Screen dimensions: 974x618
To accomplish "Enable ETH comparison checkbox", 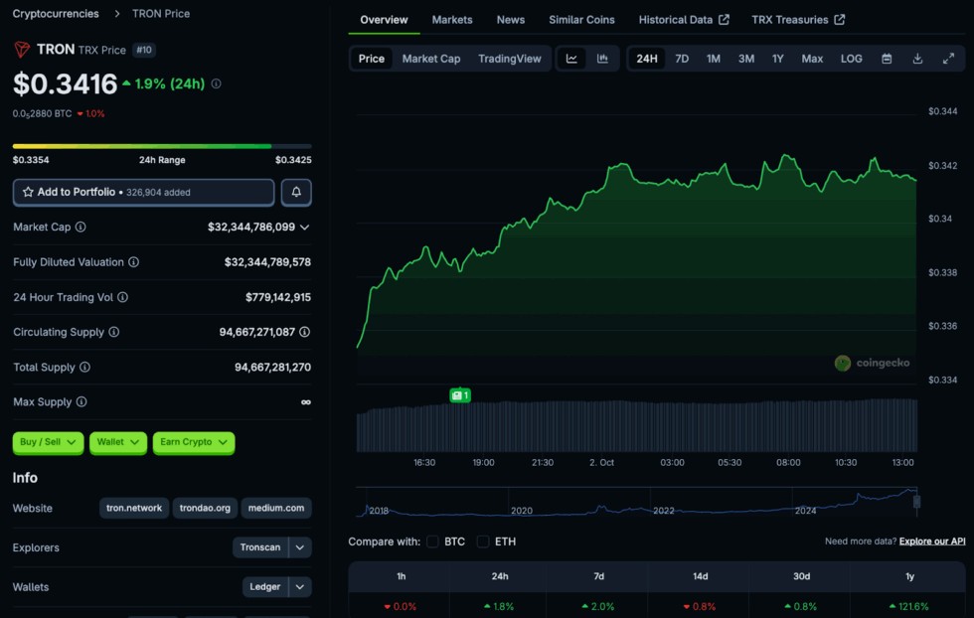I will 483,541.
